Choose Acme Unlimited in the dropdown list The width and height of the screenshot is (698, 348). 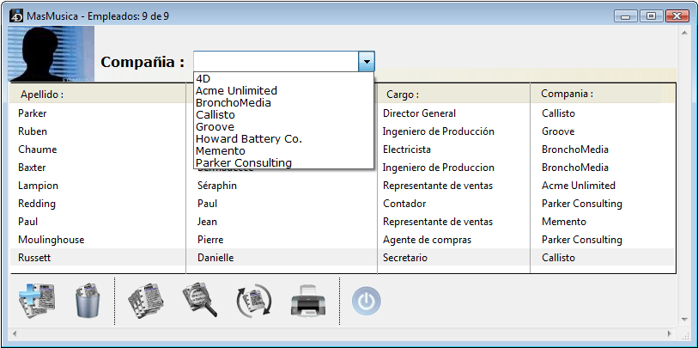236,90
